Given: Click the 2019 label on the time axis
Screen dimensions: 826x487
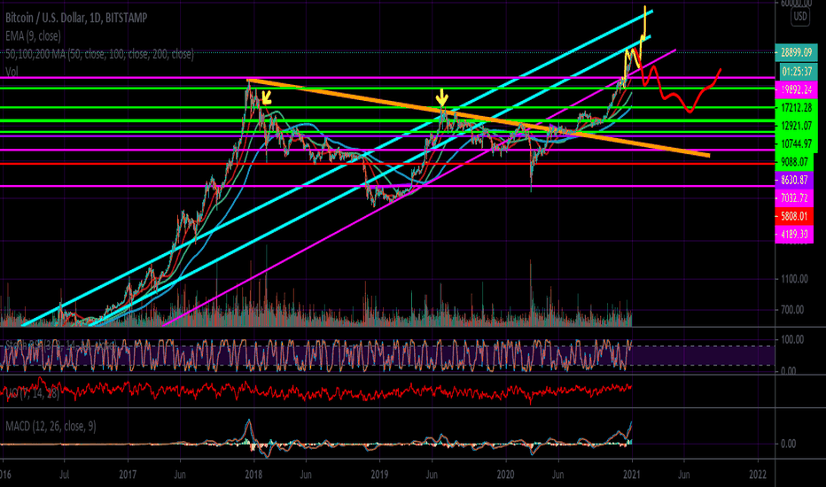Looking at the screenshot, I should tap(379, 475).
